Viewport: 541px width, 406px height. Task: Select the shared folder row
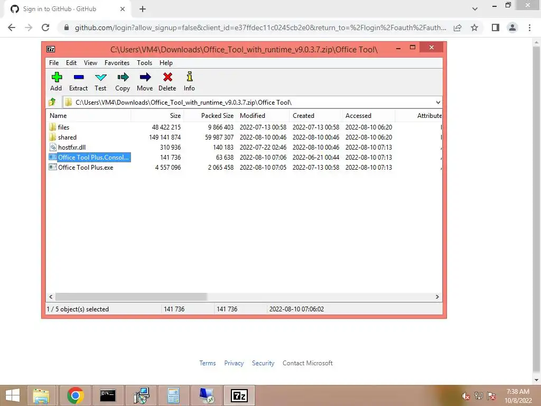tap(244, 137)
